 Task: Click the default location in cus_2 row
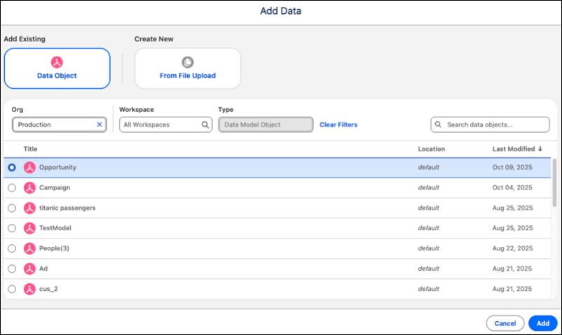point(428,289)
